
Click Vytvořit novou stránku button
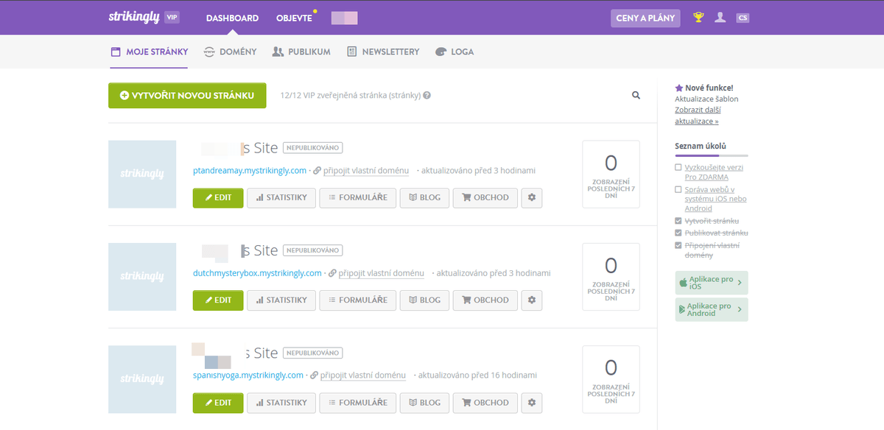187,95
